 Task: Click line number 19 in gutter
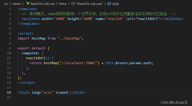click(x=9, y=97)
